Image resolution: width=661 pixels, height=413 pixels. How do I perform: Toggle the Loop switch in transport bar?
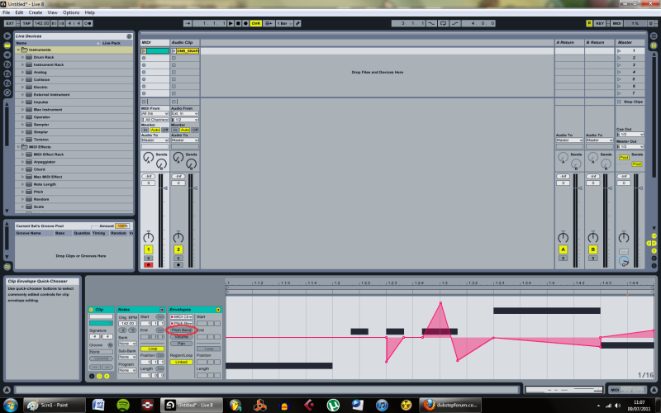pos(443,23)
